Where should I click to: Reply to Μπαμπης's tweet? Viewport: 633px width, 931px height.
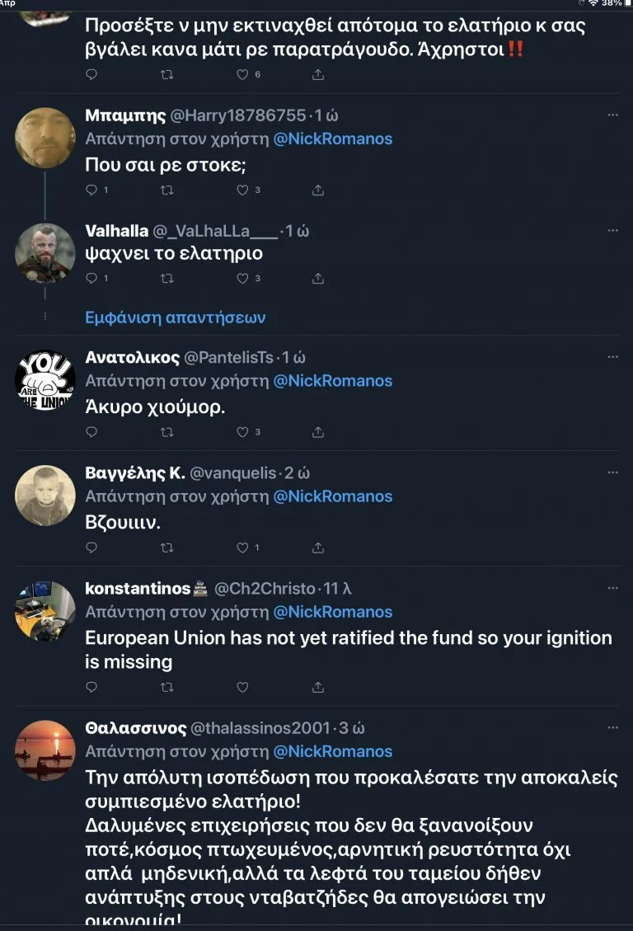pos(91,190)
